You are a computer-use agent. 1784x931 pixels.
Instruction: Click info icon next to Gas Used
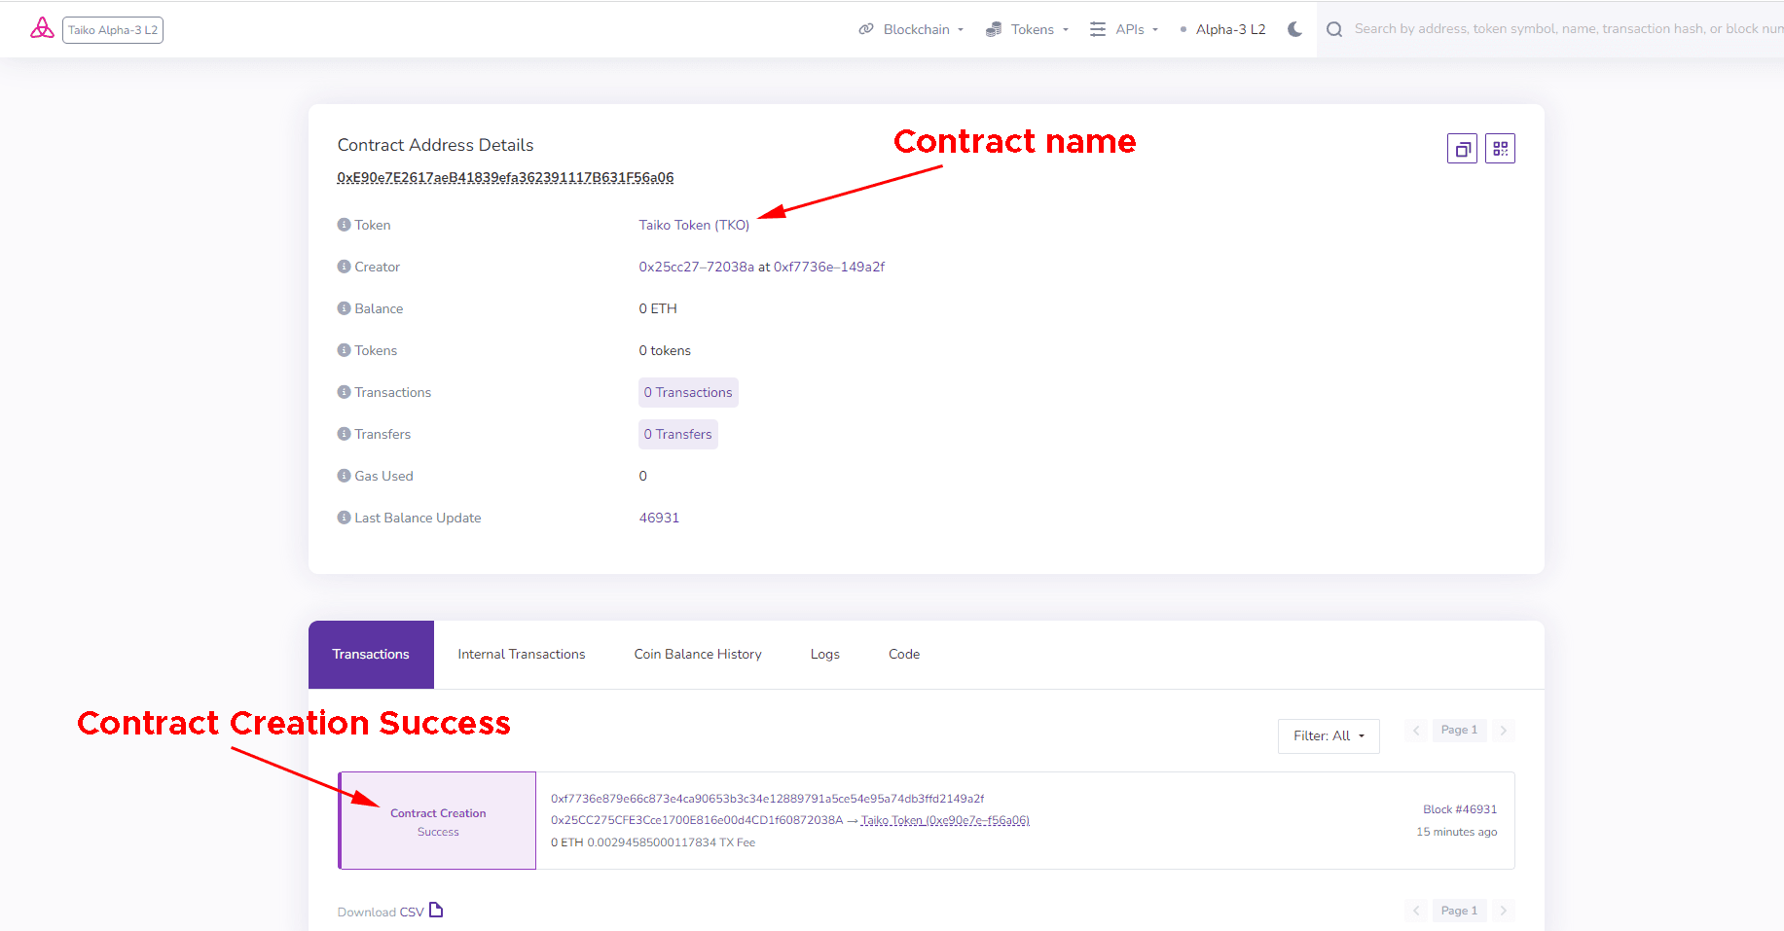[x=344, y=476]
